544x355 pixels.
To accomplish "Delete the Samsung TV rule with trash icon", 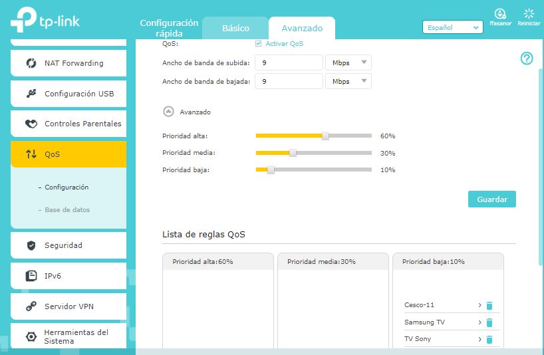I will point(489,322).
